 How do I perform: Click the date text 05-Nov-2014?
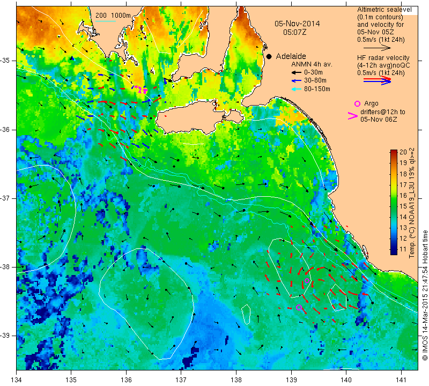(x=297, y=24)
